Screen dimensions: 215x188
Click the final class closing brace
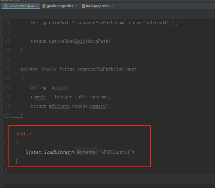6,171
